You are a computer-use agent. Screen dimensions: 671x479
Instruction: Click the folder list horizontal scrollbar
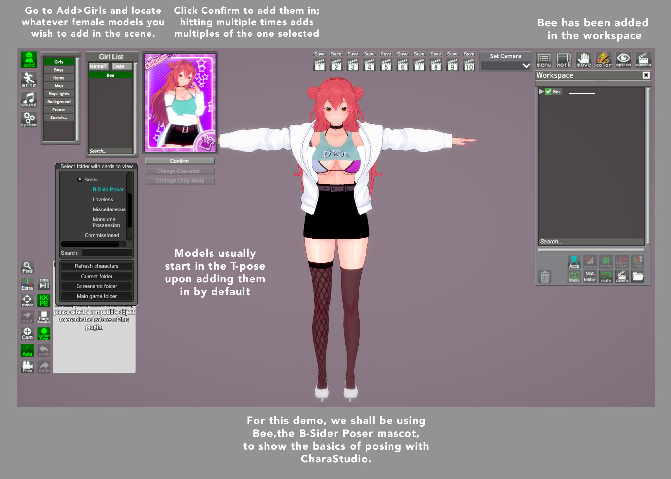[90, 244]
